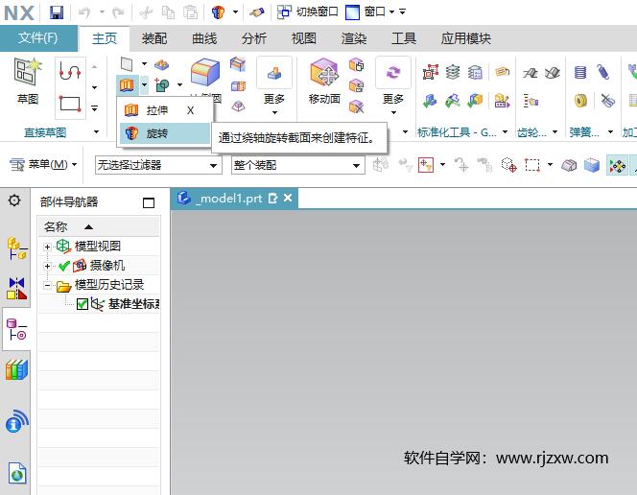This screenshot has height=495, width=637.
Task: Open the 窗口 dropdown arrow
Action: (x=392, y=12)
